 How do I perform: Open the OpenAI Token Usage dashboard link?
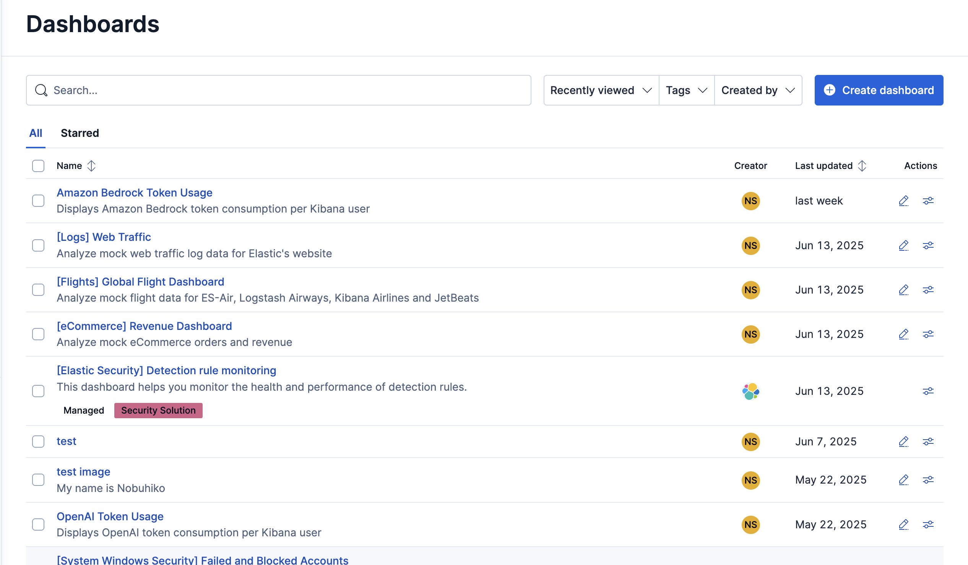tap(110, 516)
